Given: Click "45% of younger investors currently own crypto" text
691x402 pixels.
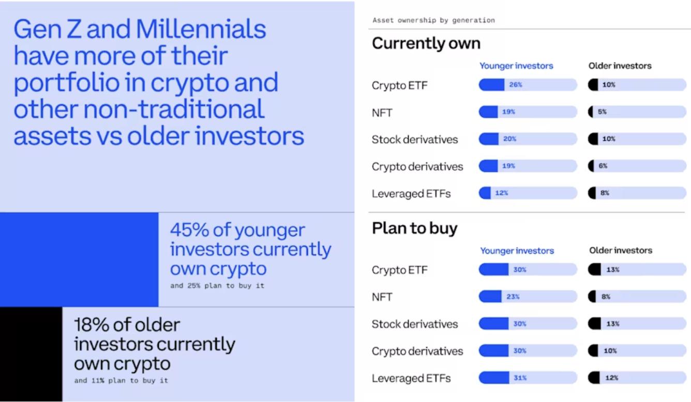Looking at the screenshot, I should pyautogui.click(x=250, y=249).
